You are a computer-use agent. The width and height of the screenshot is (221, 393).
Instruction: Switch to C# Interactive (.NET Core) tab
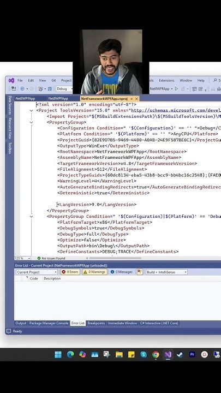[x=159, y=323]
